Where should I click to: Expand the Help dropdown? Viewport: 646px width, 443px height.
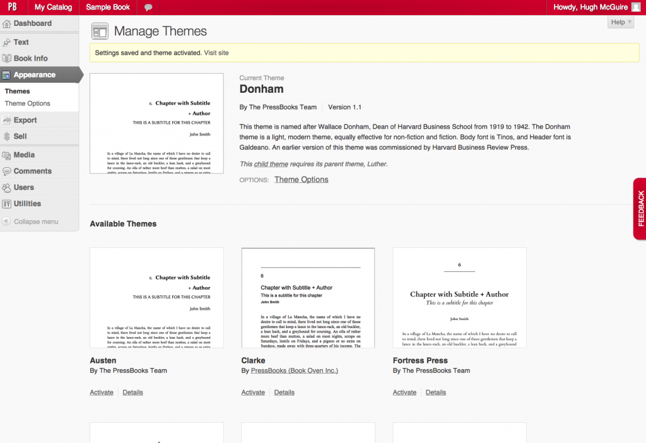(x=621, y=22)
